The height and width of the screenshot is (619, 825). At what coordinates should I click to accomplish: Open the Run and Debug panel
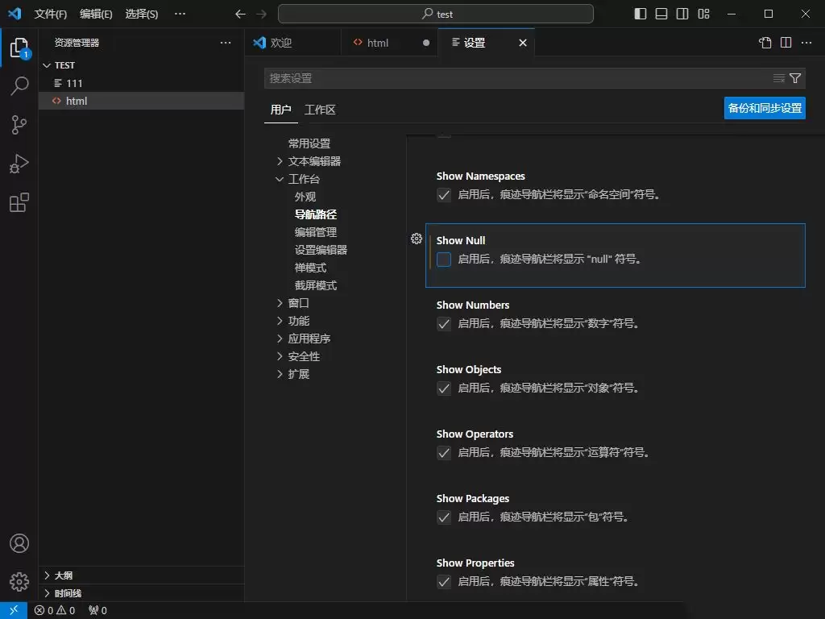pyautogui.click(x=19, y=164)
